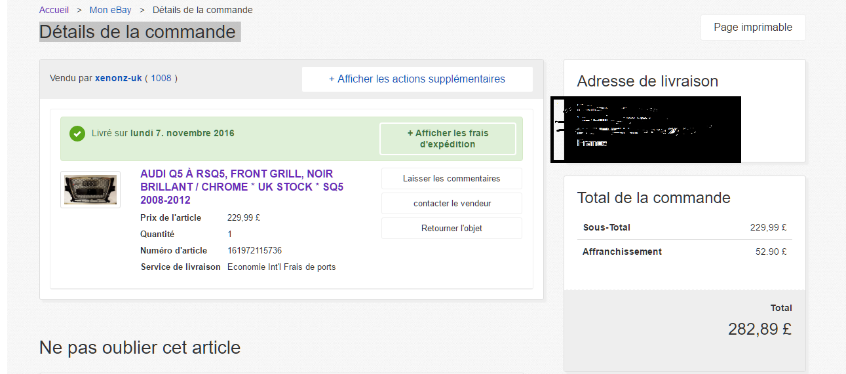
Task: Click the item number 161972115736
Action: pos(254,250)
